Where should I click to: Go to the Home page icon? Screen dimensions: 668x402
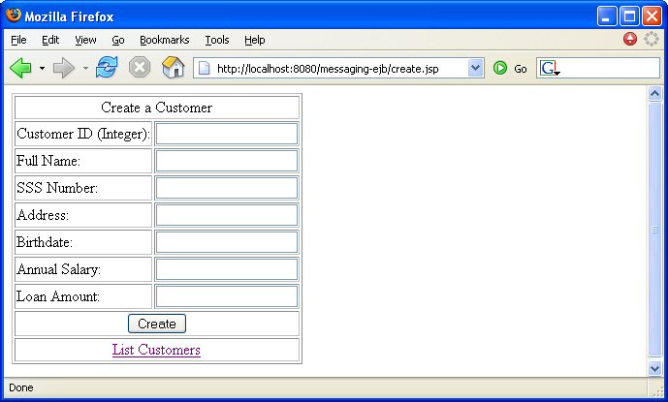pos(173,67)
